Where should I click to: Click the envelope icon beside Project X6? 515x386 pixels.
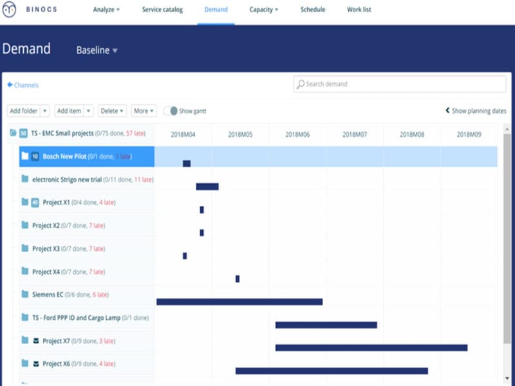36,364
